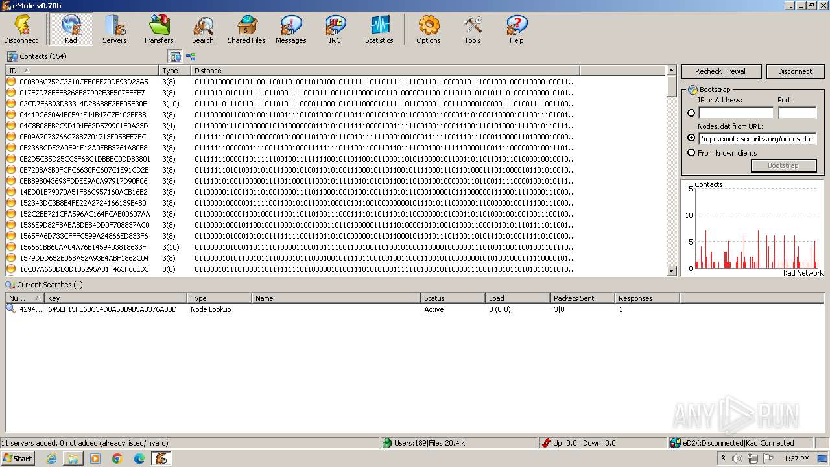Image resolution: width=830 pixels, height=467 pixels.
Task: Click the Start button
Action: tap(18, 459)
